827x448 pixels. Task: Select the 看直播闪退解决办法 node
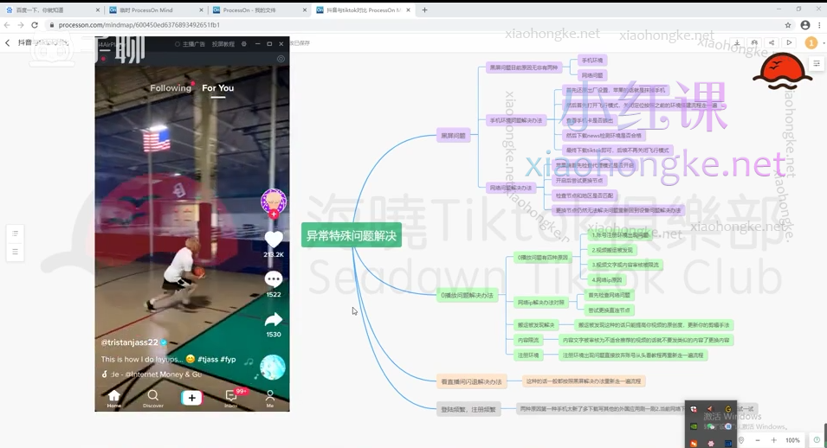tap(471, 381)
